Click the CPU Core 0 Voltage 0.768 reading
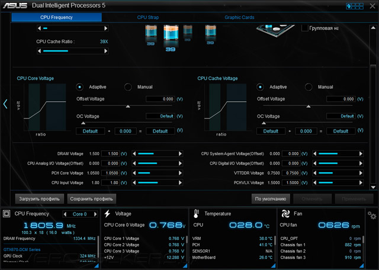 (x=167, y=225)
